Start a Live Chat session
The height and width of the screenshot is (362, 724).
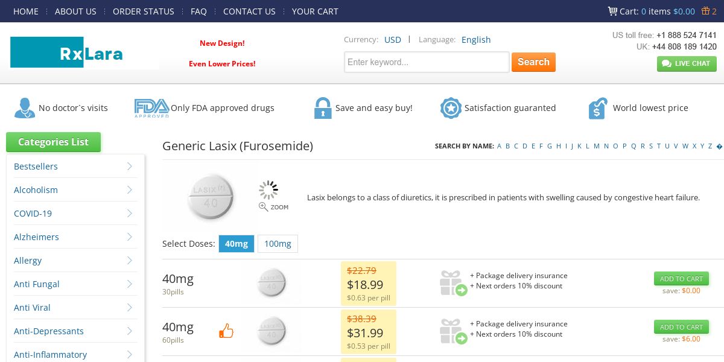tap(687, 63)
